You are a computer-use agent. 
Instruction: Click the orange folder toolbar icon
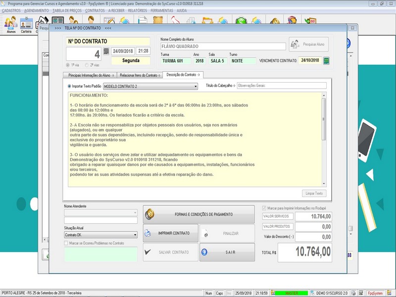[207, 21]
